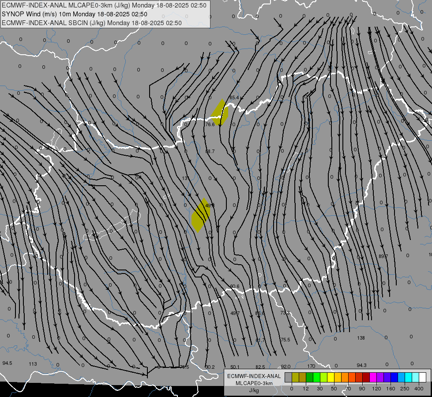Select legend tick label 90
Viewport: 432px width, 397px height.
pyautogui.click(x=362, y=389)
